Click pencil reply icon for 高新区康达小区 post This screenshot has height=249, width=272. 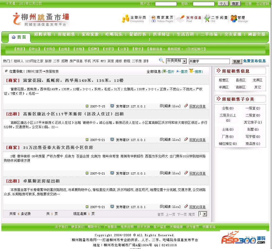coord(186,139)
